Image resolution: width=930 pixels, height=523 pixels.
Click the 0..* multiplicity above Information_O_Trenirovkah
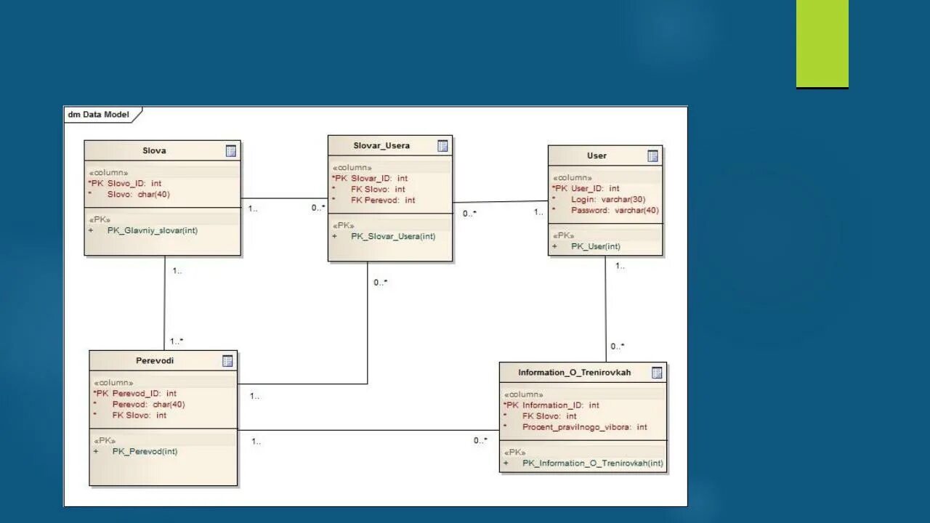tap(618, 346)
